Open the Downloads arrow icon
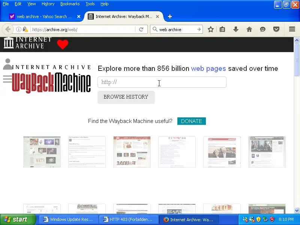The height and width of the screenshot is (225, 300). click(x=236, y=29)
